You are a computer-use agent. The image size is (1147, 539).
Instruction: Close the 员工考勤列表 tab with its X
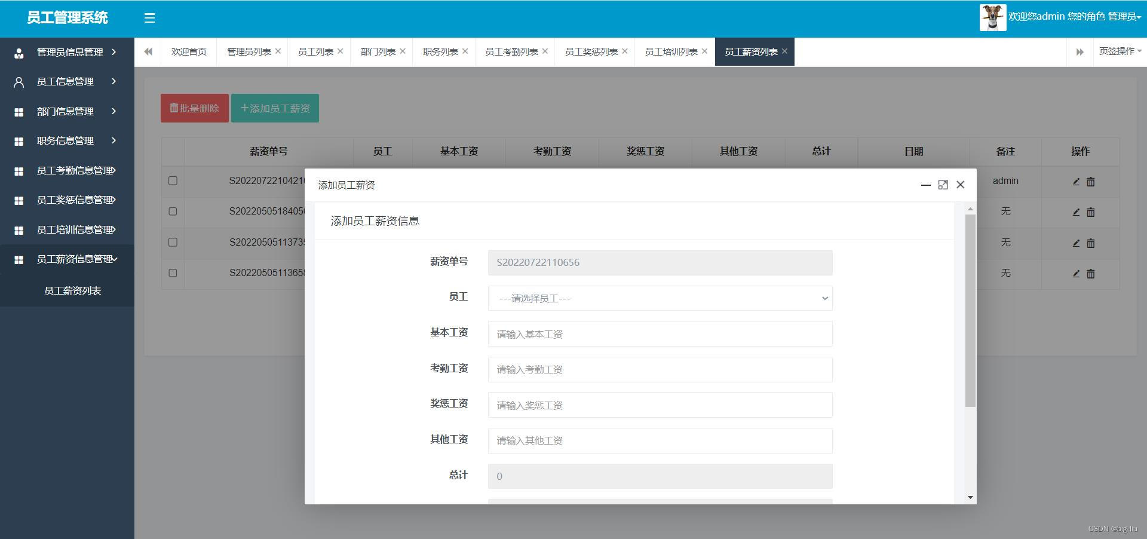[x=545, y=51]
